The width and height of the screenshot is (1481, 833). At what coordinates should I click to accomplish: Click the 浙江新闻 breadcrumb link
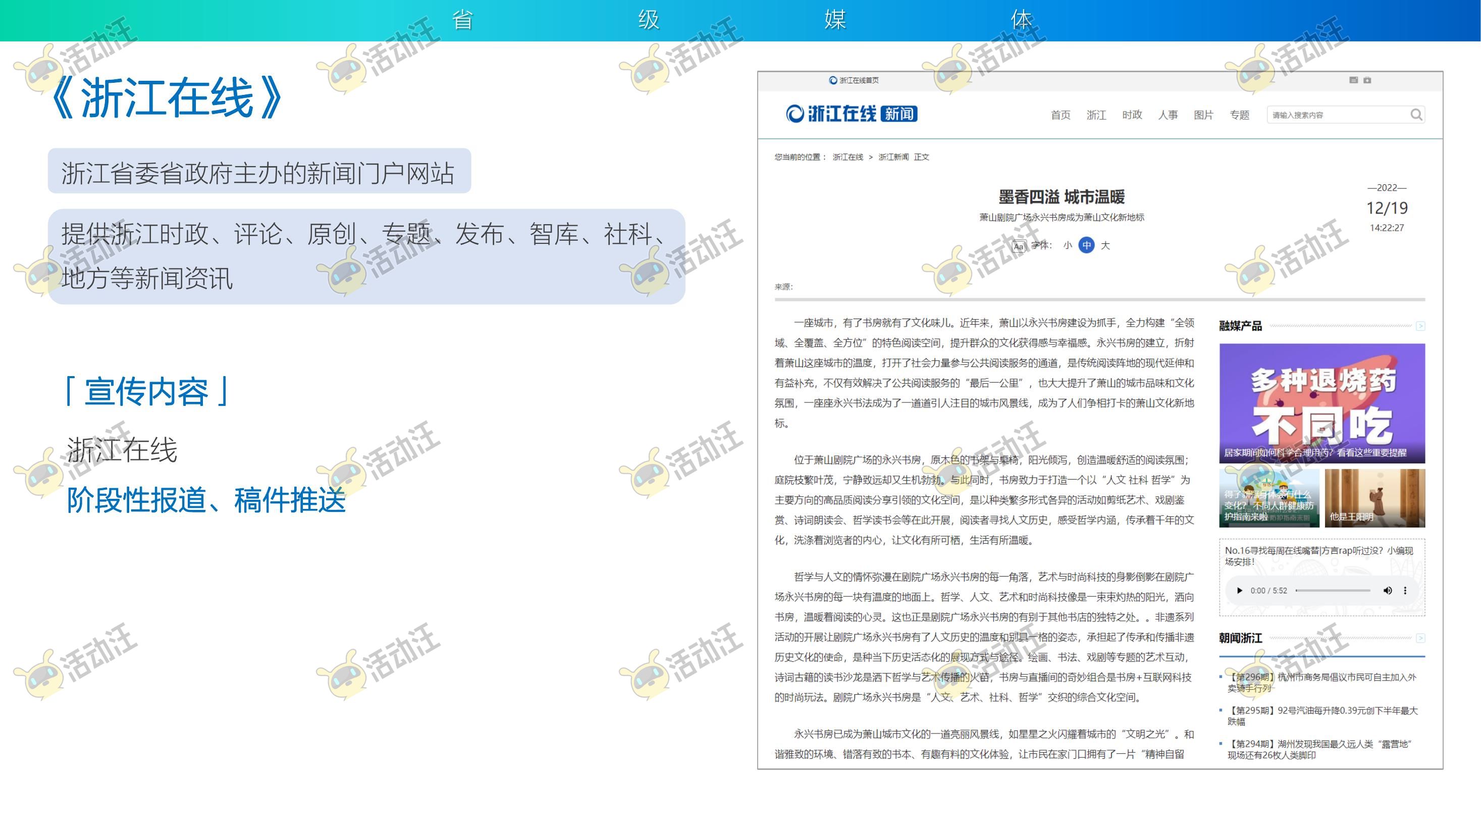893,157
